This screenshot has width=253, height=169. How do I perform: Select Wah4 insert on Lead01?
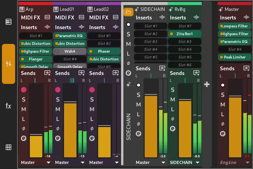click(x=70, y=51)
